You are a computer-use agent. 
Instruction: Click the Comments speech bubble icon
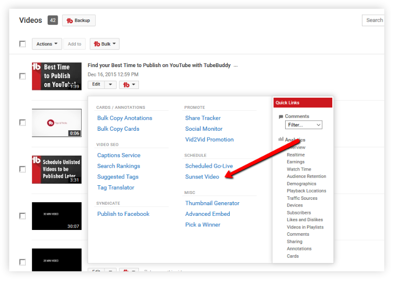coord(281,117)
